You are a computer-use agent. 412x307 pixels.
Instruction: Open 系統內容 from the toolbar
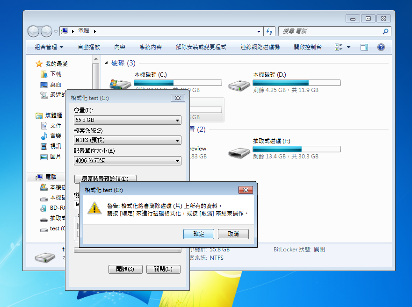click(x=151, y=47)
